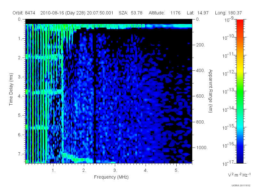The width and height of the screenshot is (256, 192).
Task: Click the '1.' frequency axis tick label
Action: 53,171
